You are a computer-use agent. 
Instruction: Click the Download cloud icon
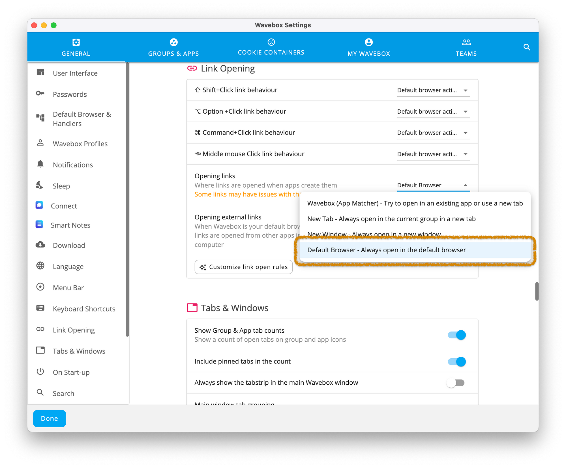click(40, 245)
